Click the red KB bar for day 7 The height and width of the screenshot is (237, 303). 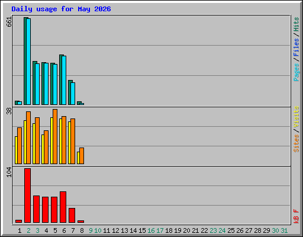pyautogui.click(x=72, y=215)
